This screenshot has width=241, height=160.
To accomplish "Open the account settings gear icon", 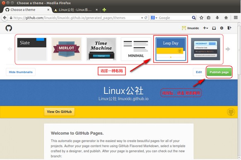I will tap(222, 28).
